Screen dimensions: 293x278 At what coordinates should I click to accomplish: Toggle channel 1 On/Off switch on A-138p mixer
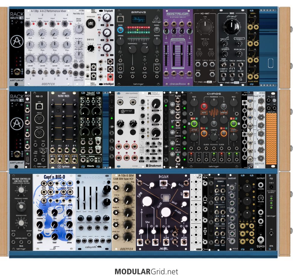tap(34, 72)
